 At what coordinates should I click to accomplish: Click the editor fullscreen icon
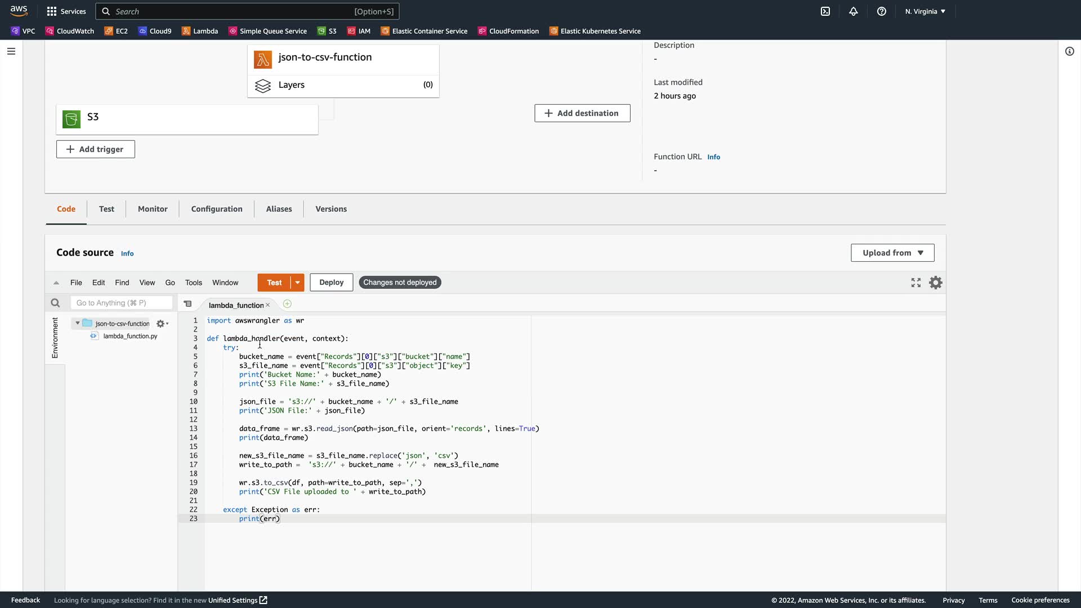pyautogui.click(x=916, y=283)
